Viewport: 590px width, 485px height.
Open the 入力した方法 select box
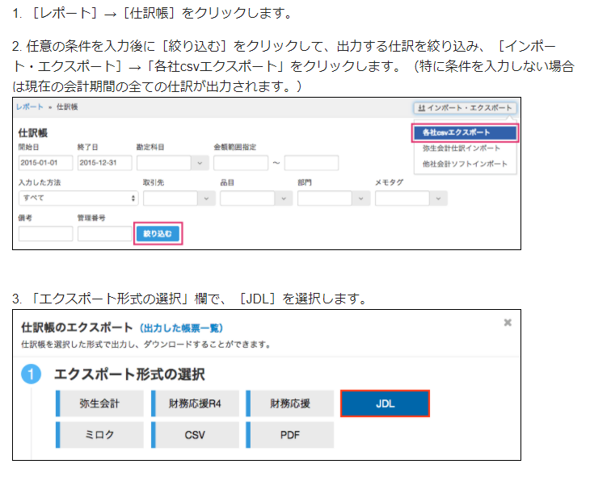click(x=78, y=198)
